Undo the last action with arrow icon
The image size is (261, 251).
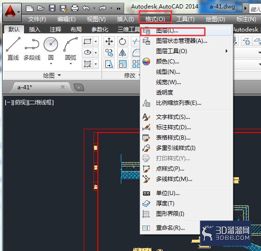pos(86,8)
